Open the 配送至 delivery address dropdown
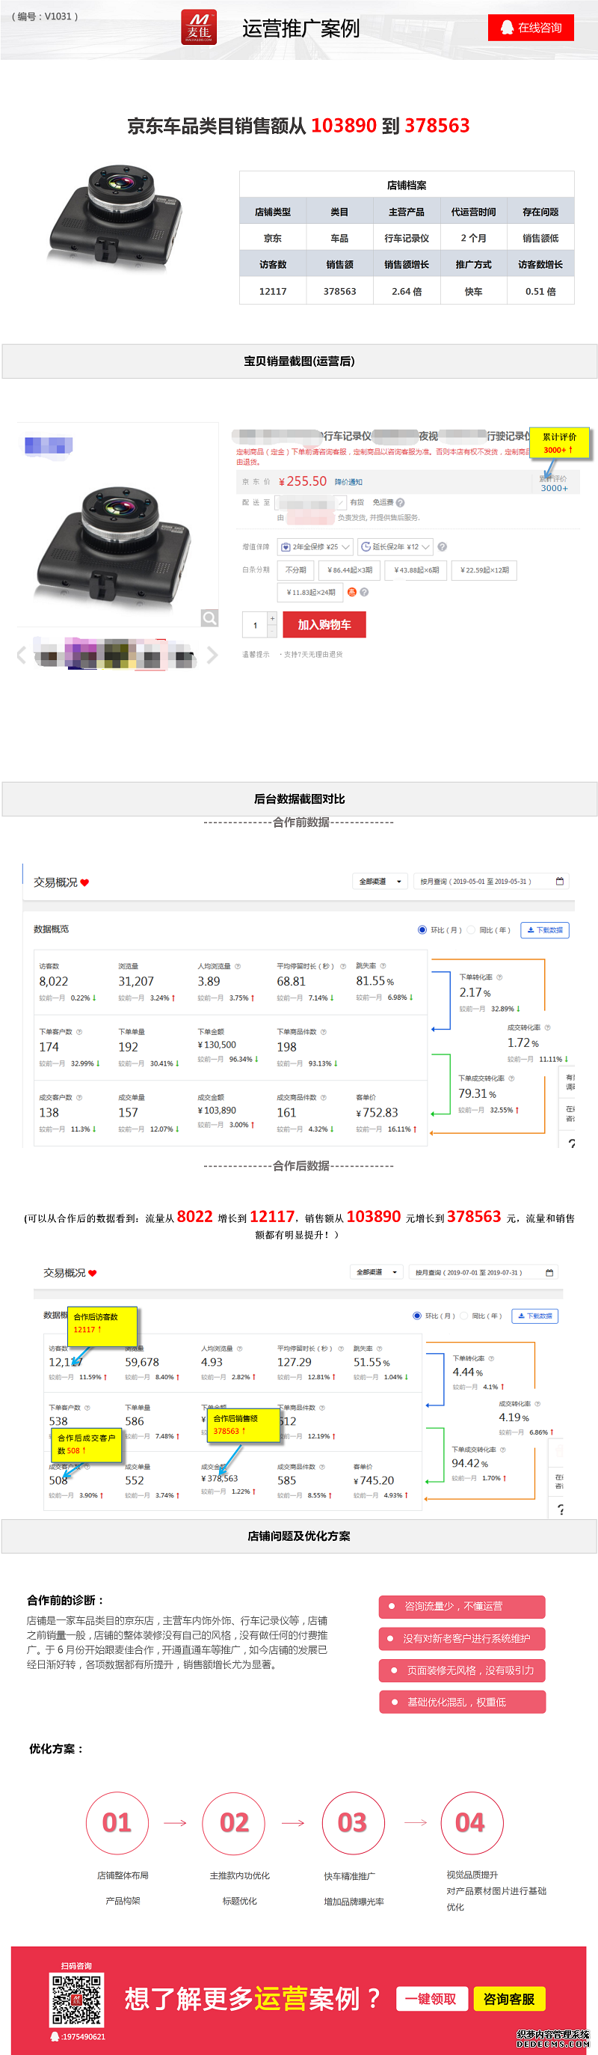598x2055 pixels. click(310, 503)
